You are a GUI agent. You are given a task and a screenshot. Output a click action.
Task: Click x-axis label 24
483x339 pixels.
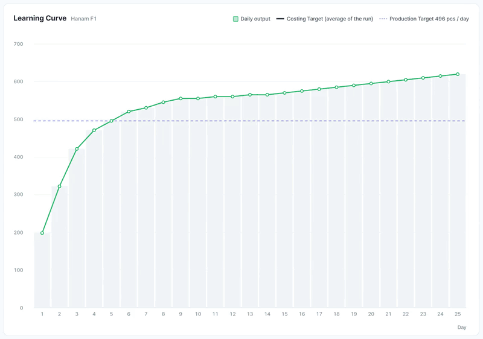click(440, 314)
